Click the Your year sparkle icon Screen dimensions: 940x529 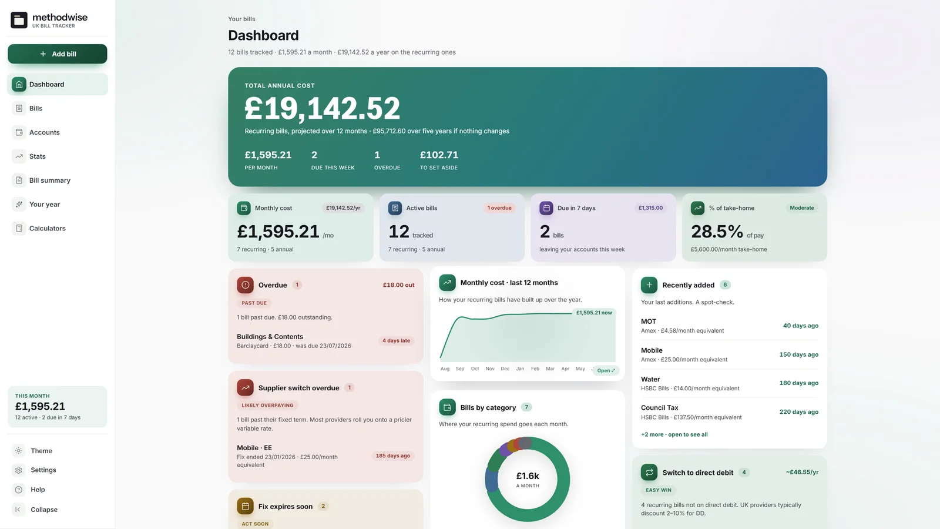(19, 205)
